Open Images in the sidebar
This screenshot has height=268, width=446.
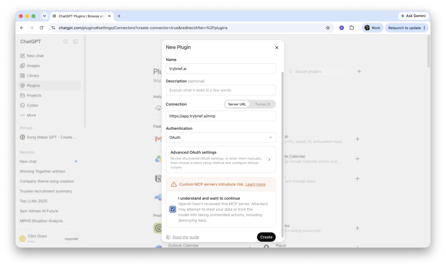click(x=49, y=66)
